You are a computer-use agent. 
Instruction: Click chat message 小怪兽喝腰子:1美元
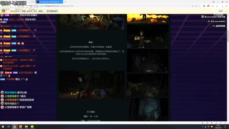[x=15, y=96]
